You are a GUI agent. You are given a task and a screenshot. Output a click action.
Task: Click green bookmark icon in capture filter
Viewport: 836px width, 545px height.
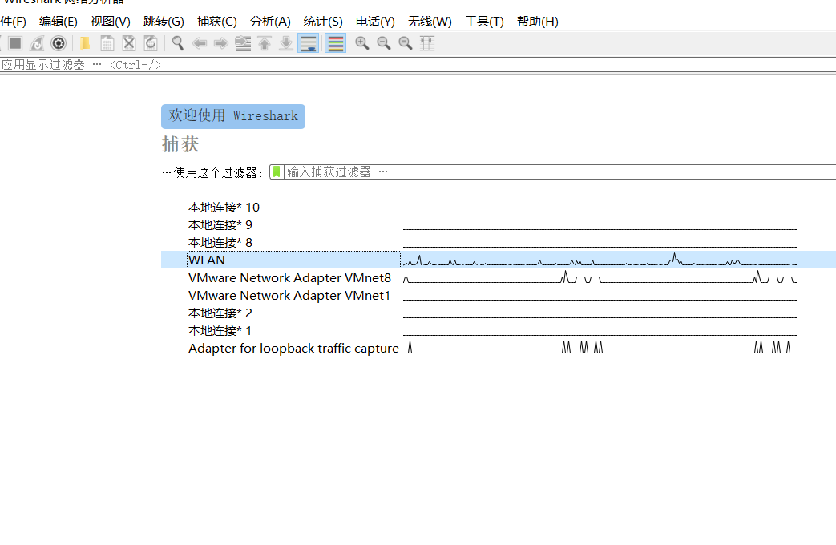tap(277, 172)
